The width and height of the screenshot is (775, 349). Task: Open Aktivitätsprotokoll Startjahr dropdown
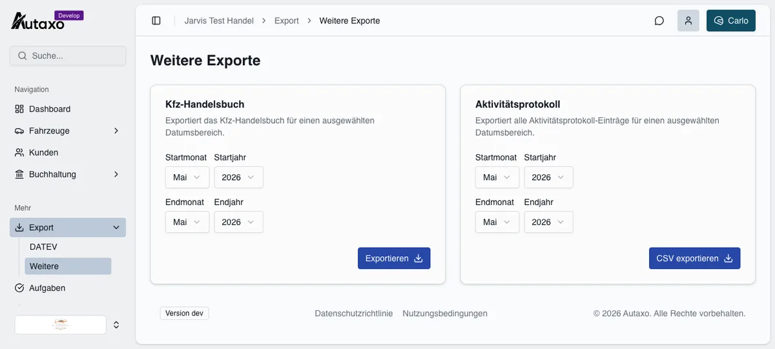549,177
